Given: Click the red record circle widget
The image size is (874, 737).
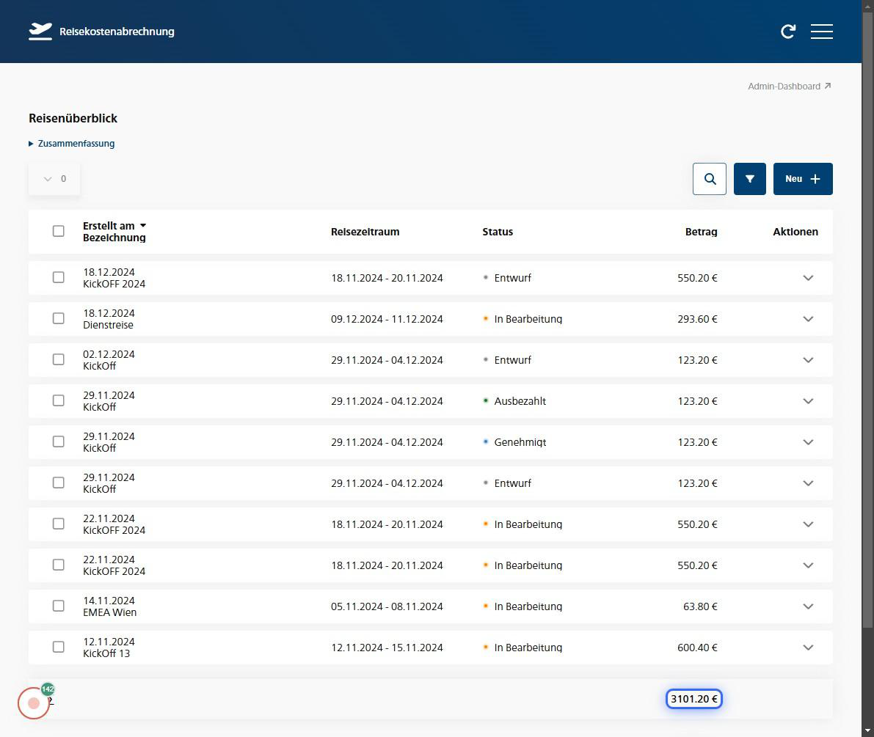Looking at the screenshot, I should 33,703.
